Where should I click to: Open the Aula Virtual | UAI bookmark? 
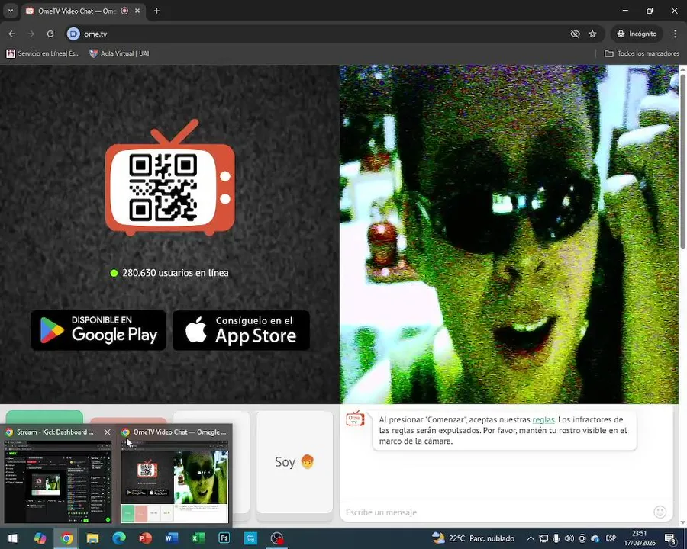(x=119, y=53)
